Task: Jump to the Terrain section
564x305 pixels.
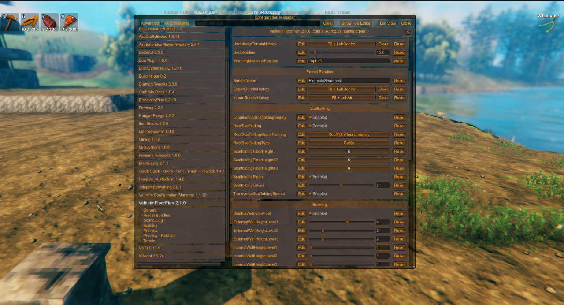Action: [149, 241]
